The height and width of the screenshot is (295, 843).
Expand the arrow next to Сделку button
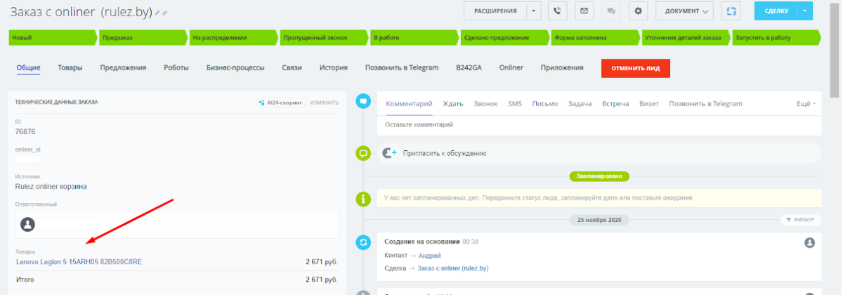[805, 11]
